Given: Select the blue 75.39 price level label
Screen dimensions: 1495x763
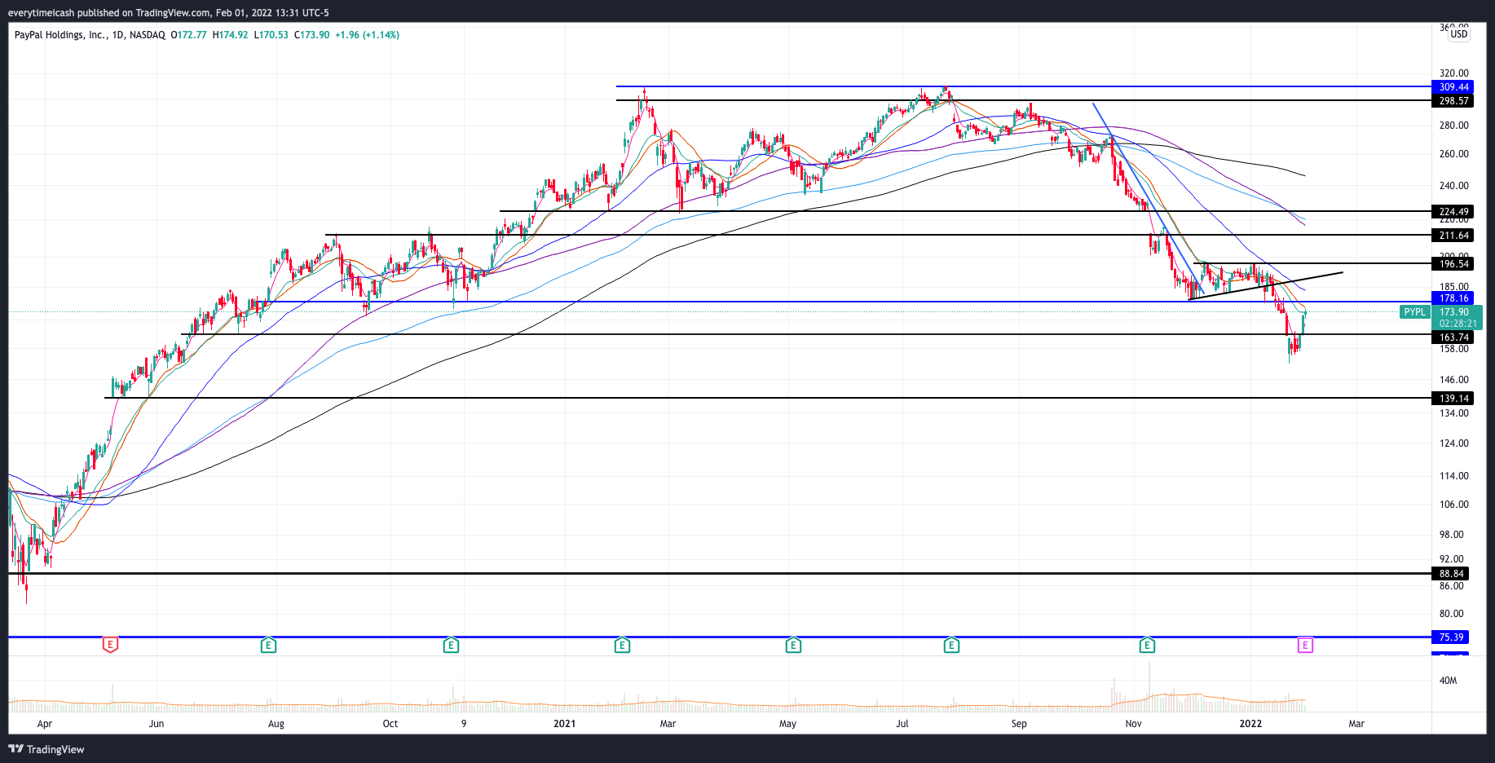Looking at the screenshot, I should [1451, 637].
